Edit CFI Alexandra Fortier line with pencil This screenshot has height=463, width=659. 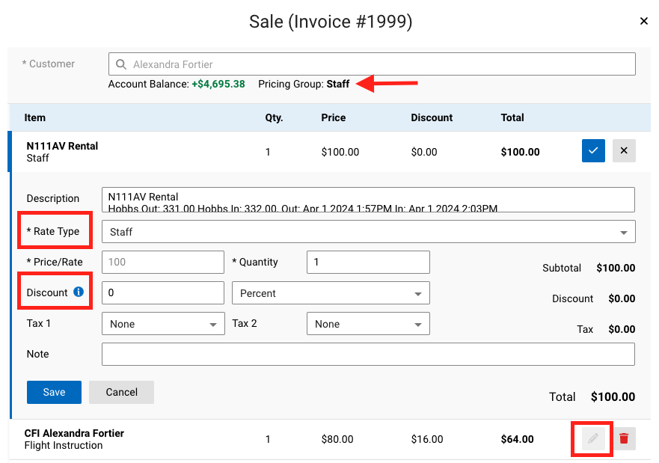(593, 439)
